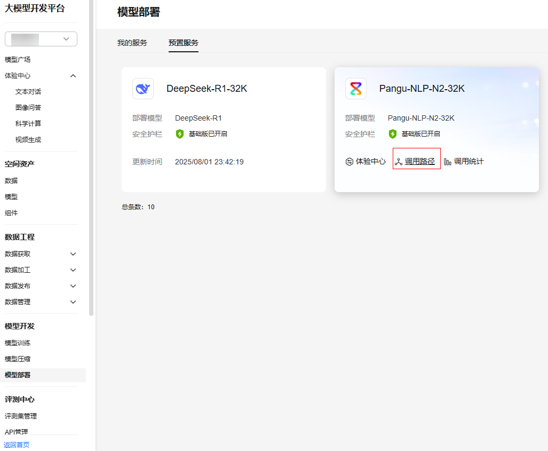This screenshot has height=451, width=548.
Task: Open 数据 under 空间资产
Action: coord(11,181)
